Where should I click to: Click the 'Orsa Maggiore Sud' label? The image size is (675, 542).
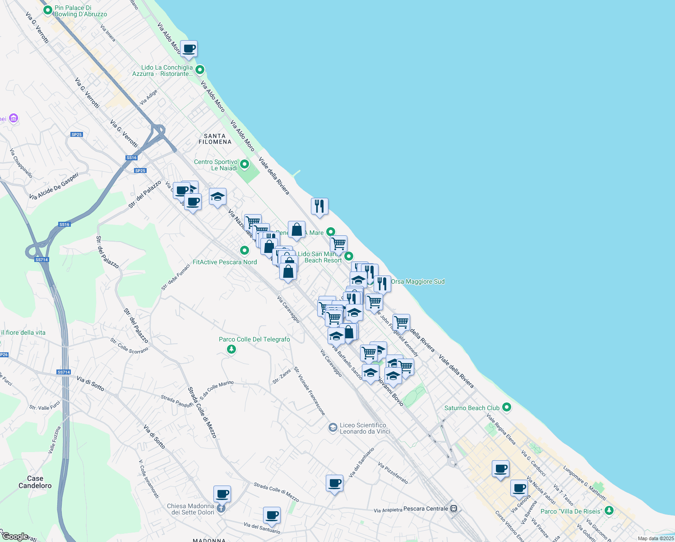click(418, 281)
